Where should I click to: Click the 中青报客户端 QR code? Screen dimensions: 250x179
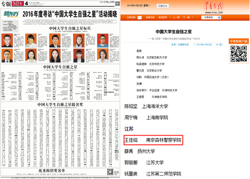(238, 54)
